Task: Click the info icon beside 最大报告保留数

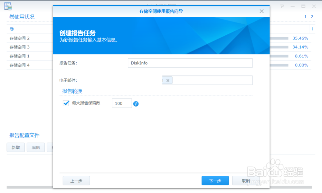Action: click(136, 103)
